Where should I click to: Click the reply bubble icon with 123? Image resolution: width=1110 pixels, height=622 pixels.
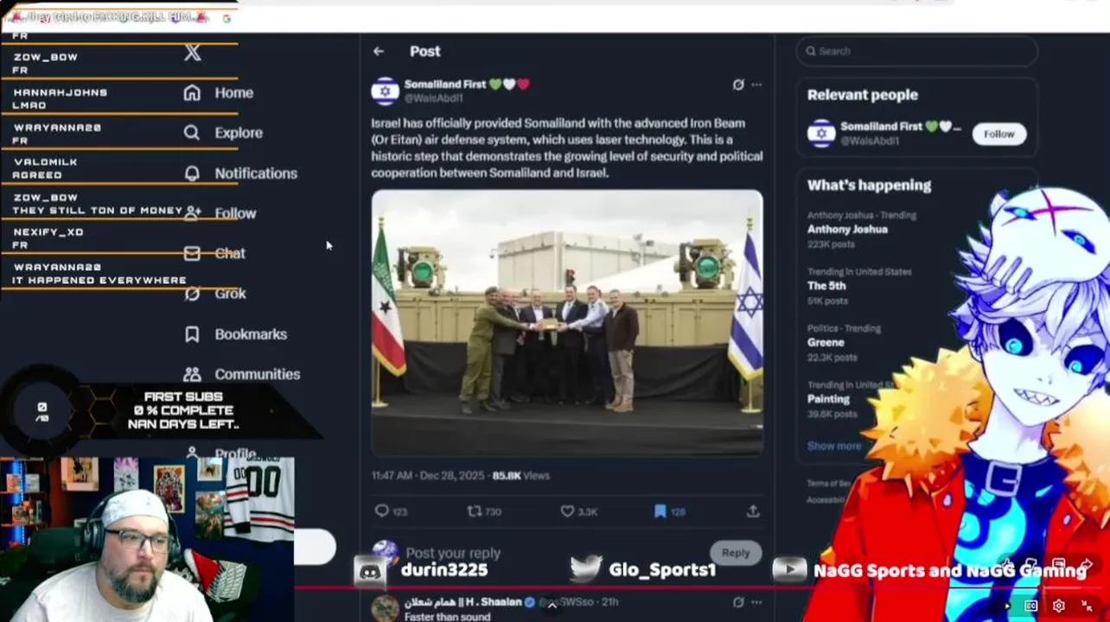tap(381, 511)
